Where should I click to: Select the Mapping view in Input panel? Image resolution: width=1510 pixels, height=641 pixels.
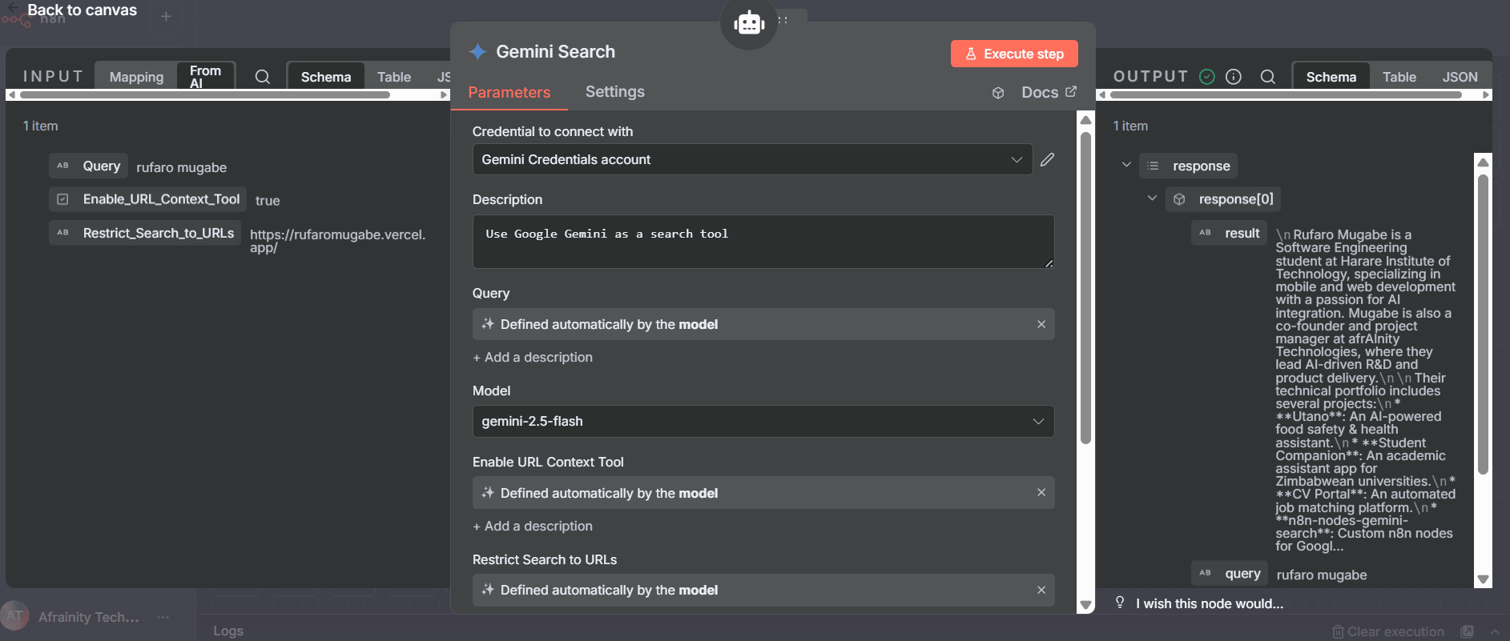136,77
